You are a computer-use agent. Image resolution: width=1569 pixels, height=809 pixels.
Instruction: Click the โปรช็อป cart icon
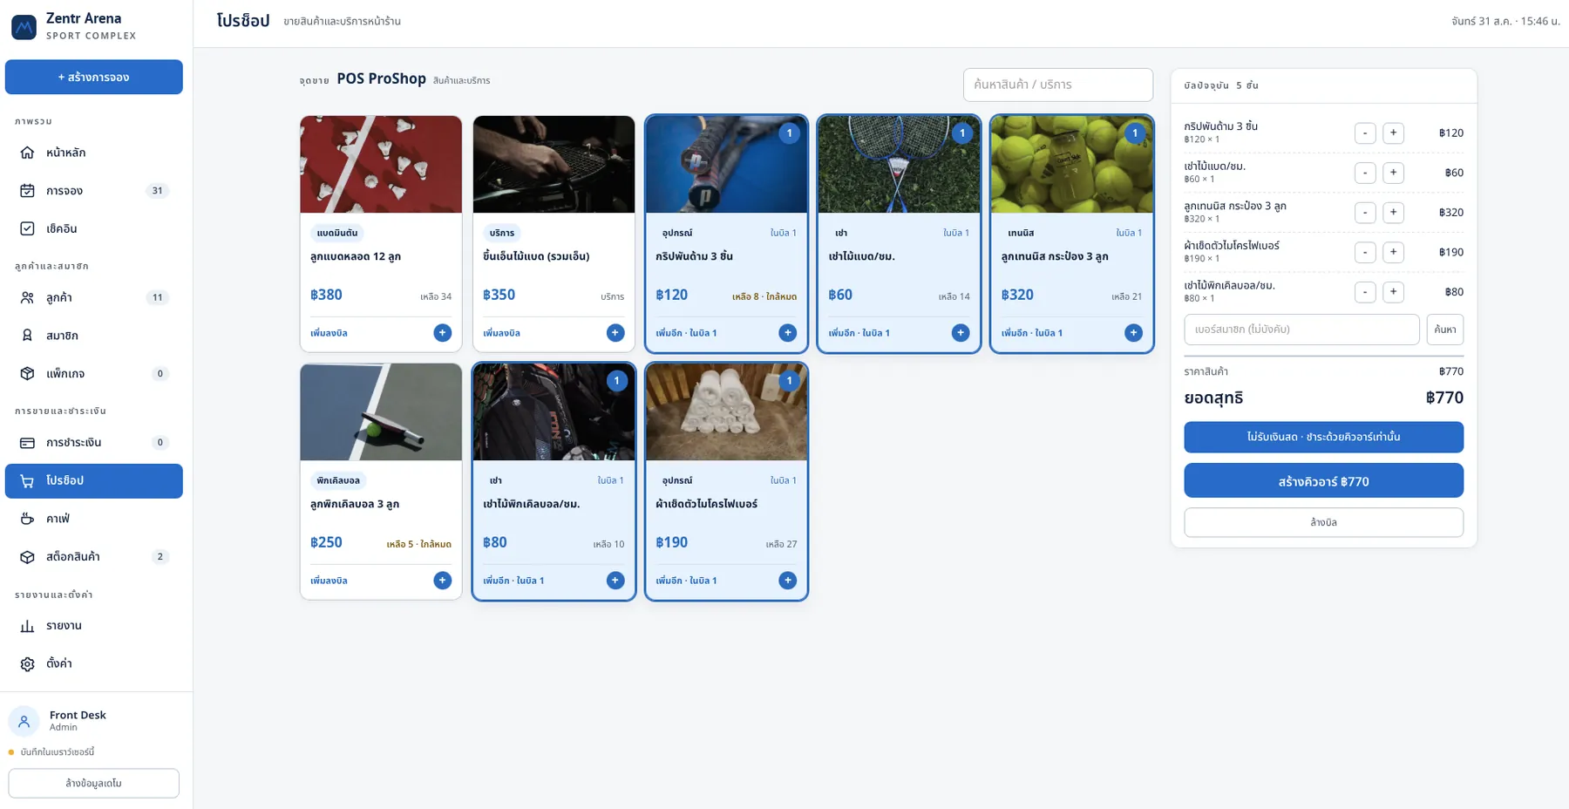[x=27, y=481]
